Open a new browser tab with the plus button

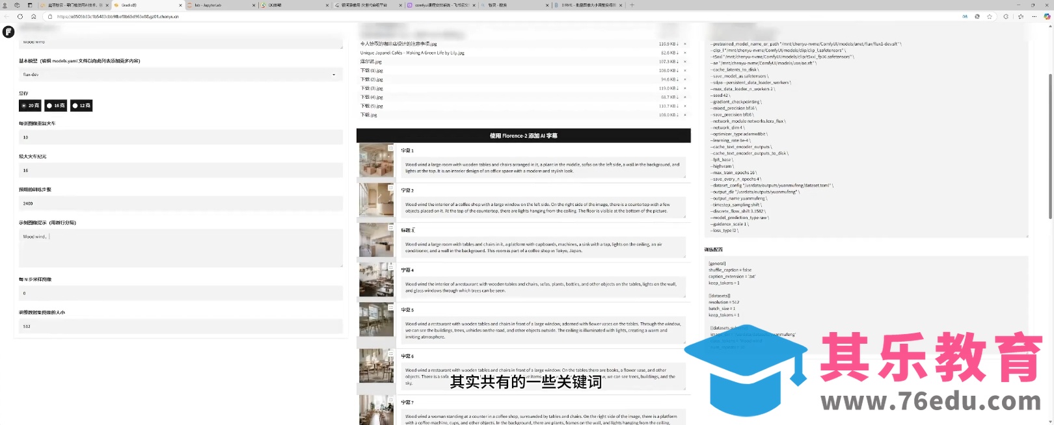point(632,5)
